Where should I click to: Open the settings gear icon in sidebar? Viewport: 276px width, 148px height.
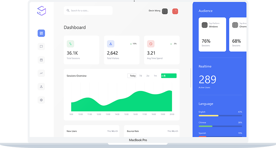(41, 100)
